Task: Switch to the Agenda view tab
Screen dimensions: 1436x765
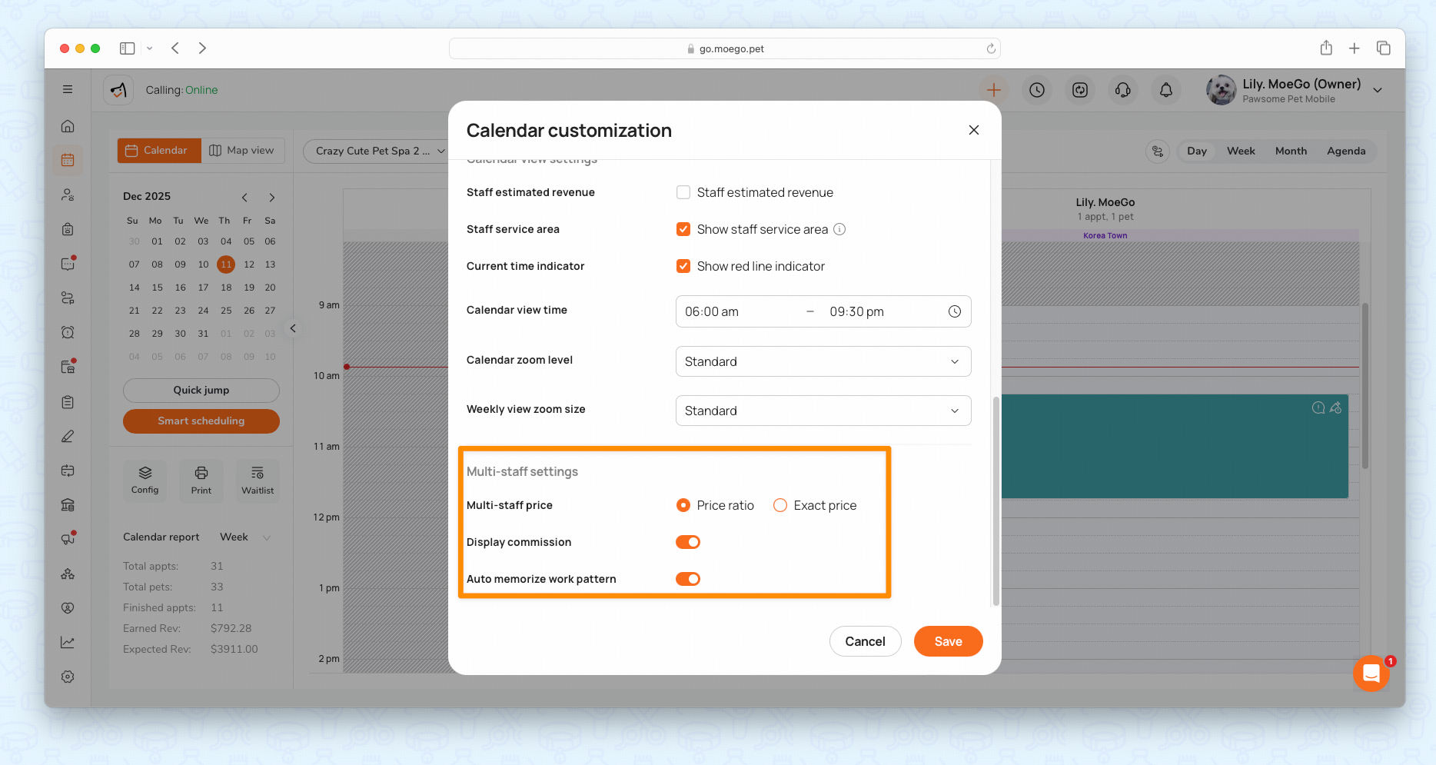Action: 1345,151
